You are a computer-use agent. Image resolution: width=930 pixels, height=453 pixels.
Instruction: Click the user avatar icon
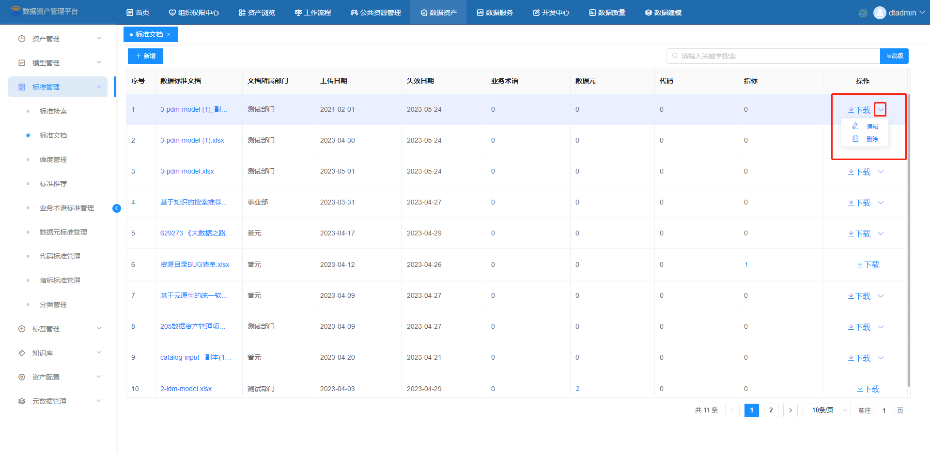pos(880,13)
